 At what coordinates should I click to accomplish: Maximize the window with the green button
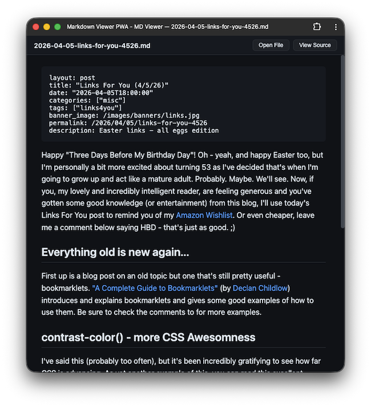[57, 27]
